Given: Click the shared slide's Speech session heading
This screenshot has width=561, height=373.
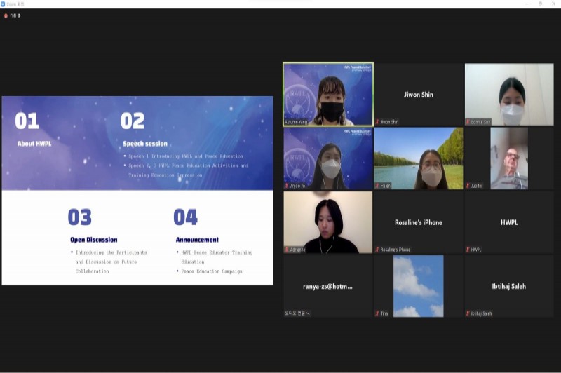Looking at the screenshot, I should pyautogui.click(x=145, y=144).
